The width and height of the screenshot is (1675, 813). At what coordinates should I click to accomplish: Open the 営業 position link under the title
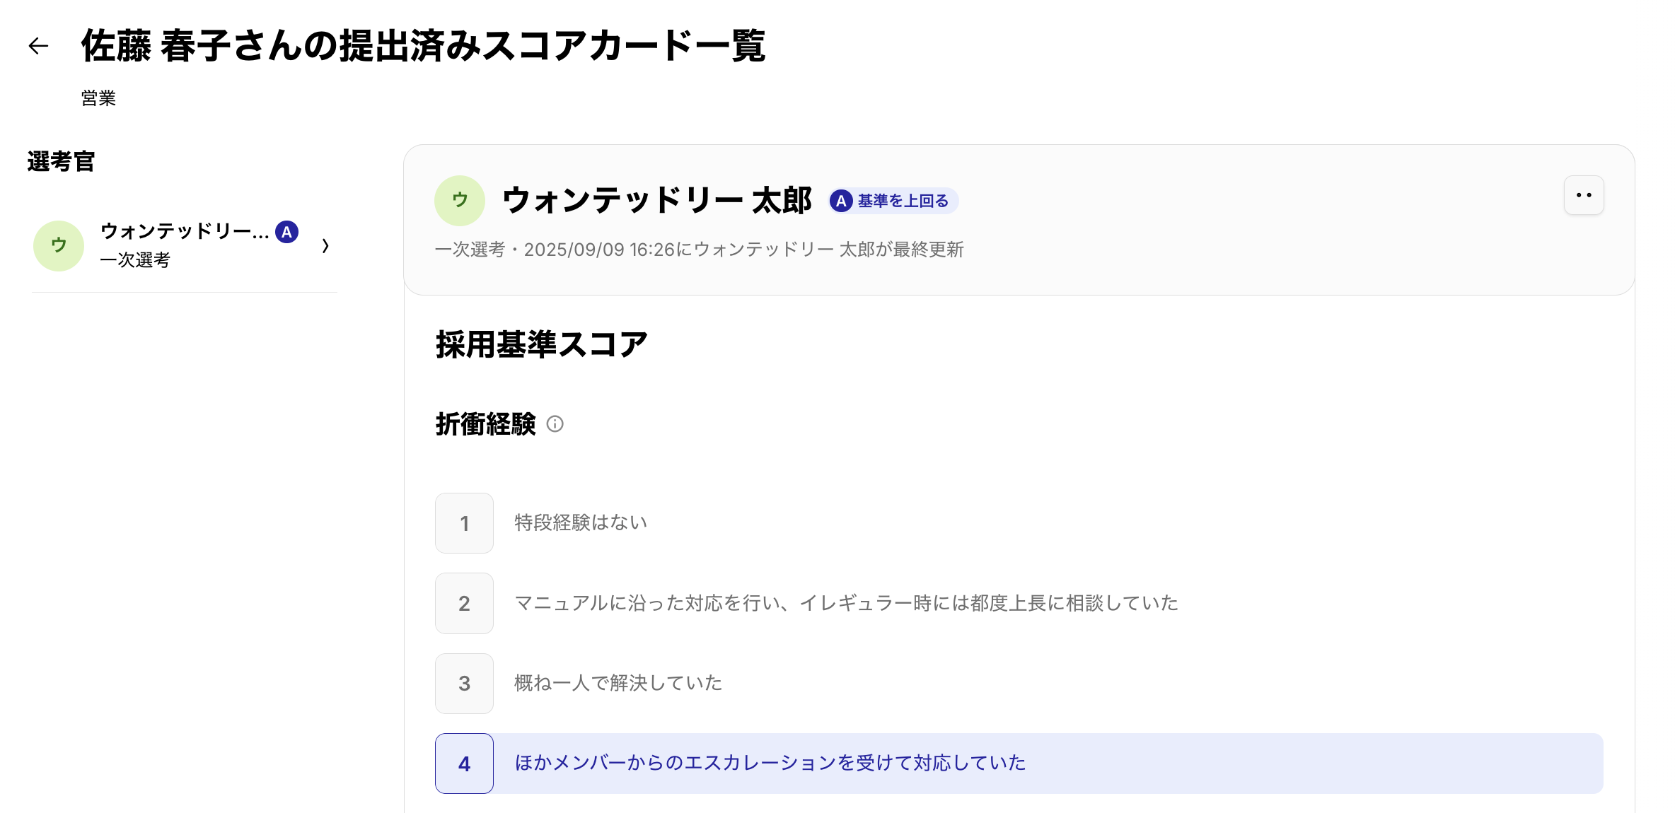[x=98, y=99]
